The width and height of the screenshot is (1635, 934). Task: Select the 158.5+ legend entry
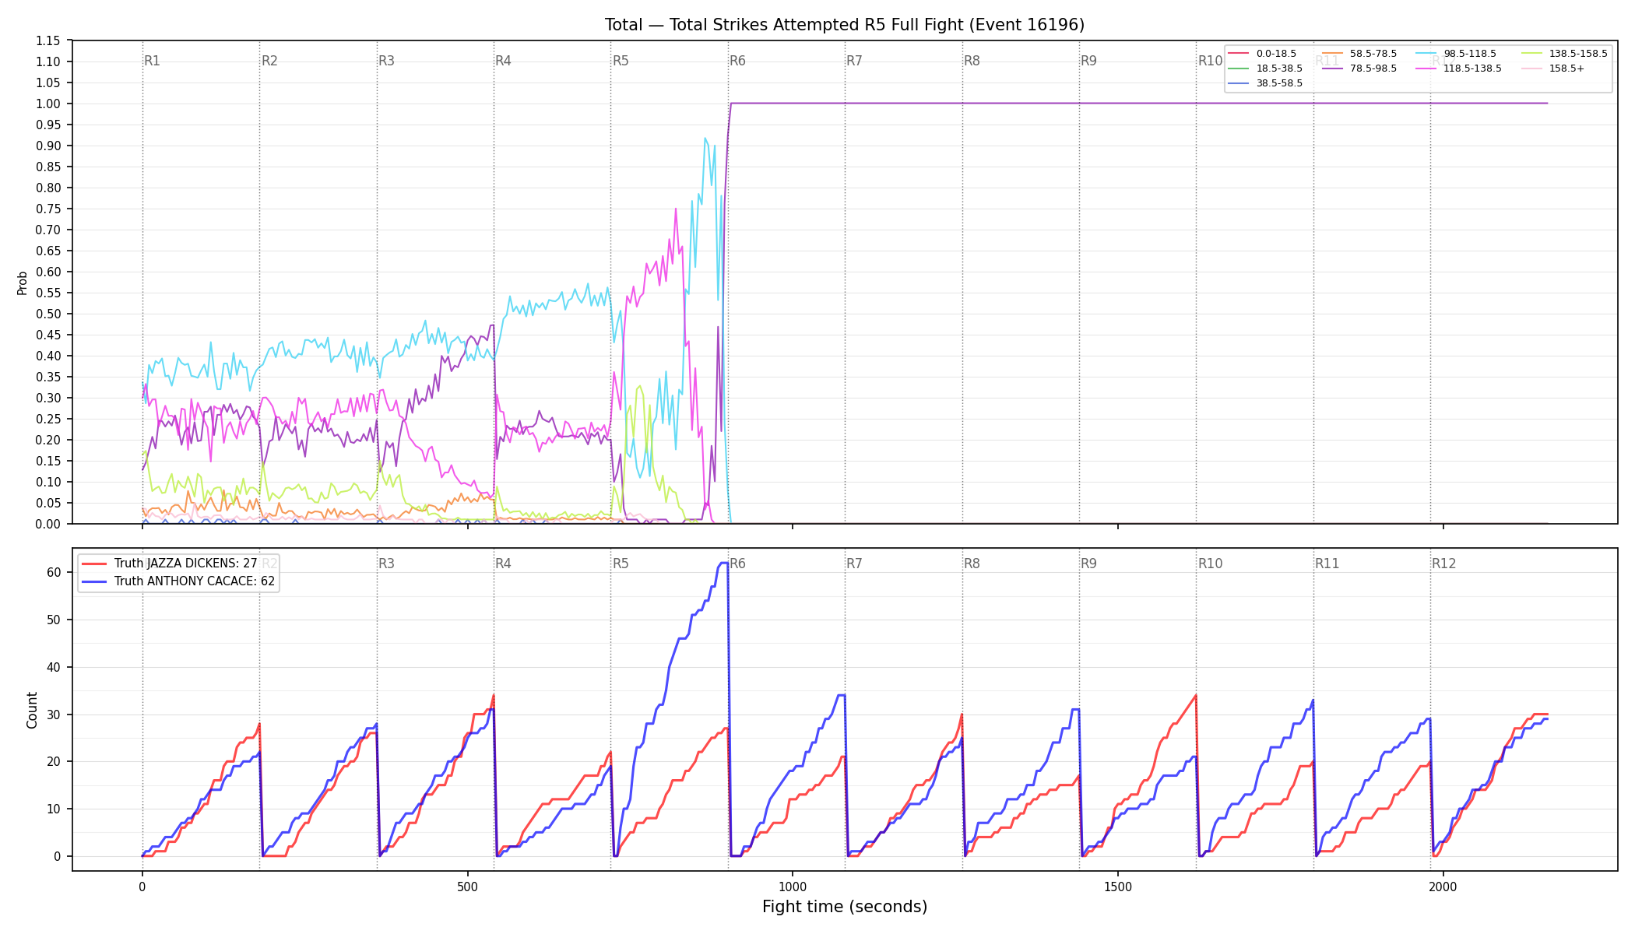click(x=1552, y=68)
